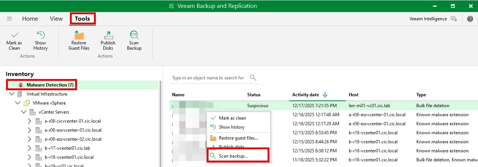Collapse the Virtual Infrastructure tree node

click(x=11, y=94)
